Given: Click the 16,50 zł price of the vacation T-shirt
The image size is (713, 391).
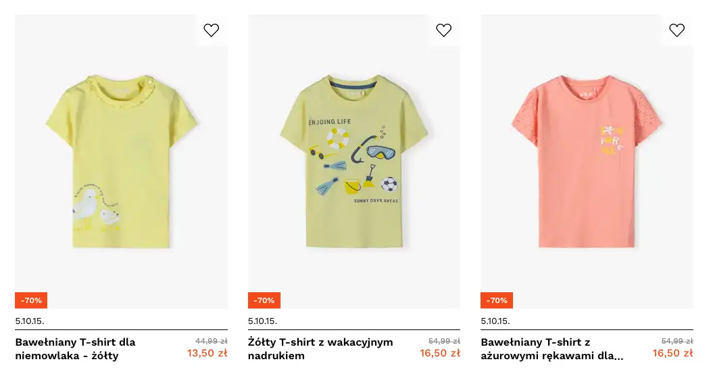Looking at the screenshot, I should click(x=440, y=353).
